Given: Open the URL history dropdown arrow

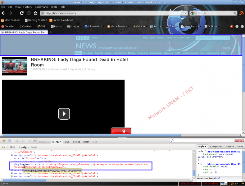Looking at the screenshot, I should 186,13.
